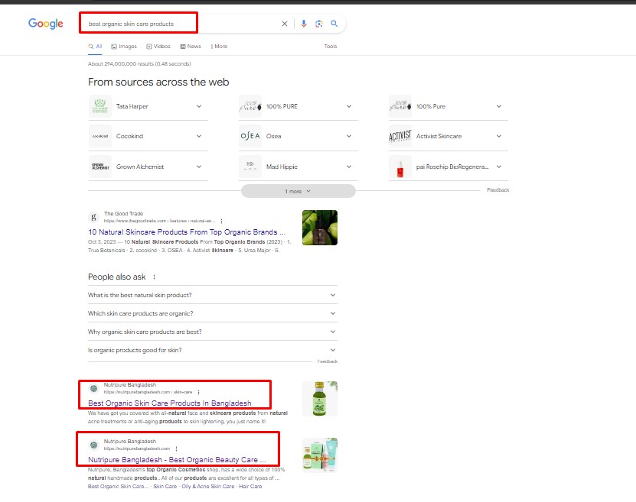Viewport: 636px width, 502px height.
Task: Expand the Activist Skincare entry
Action: click(499, 136)
